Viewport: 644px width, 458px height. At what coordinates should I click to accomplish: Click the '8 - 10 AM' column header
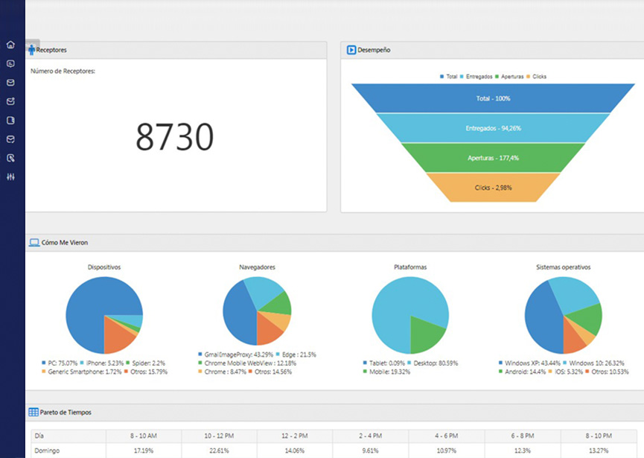pos(143,436)
